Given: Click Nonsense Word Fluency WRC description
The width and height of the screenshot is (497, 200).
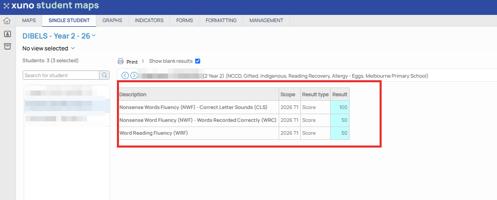Looking at the screenshot, I should pyautogui.click(x=198, y=120).
